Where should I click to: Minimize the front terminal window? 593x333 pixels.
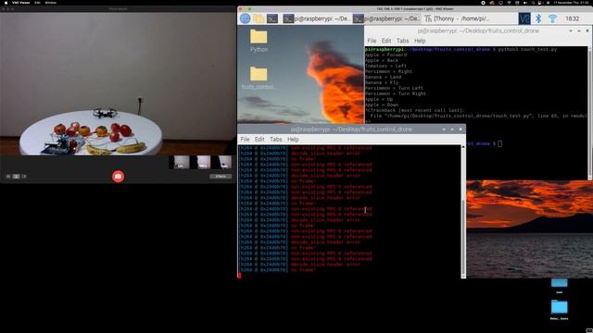pyautogui.click(x=444, y=129)
